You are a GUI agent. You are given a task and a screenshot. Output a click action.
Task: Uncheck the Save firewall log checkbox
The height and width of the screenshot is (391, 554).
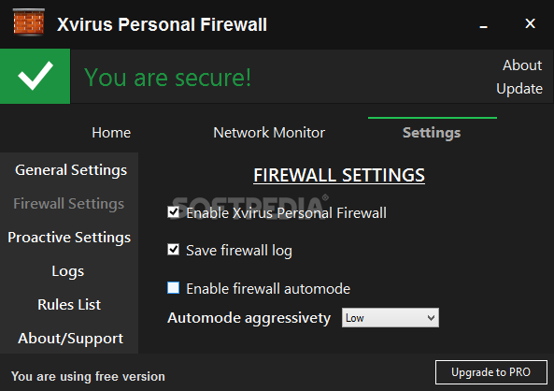173,250
